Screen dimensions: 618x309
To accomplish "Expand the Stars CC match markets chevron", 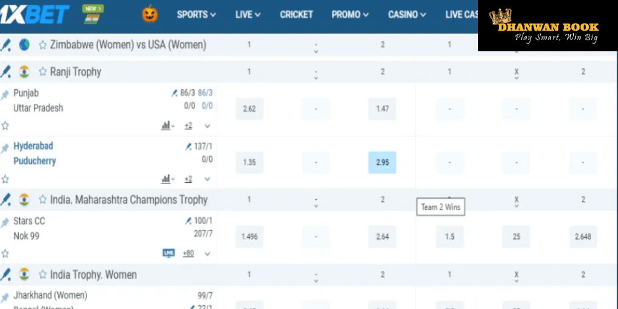I will [207, 254].
